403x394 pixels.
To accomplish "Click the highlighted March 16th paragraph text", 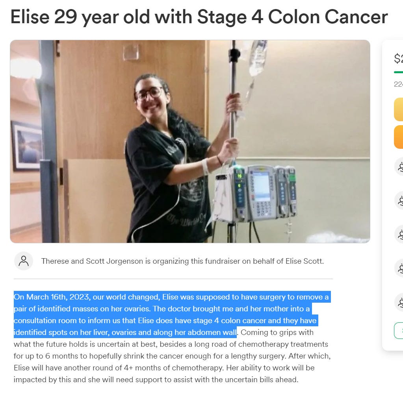I will pyautogui.click(x=172, y=314).
